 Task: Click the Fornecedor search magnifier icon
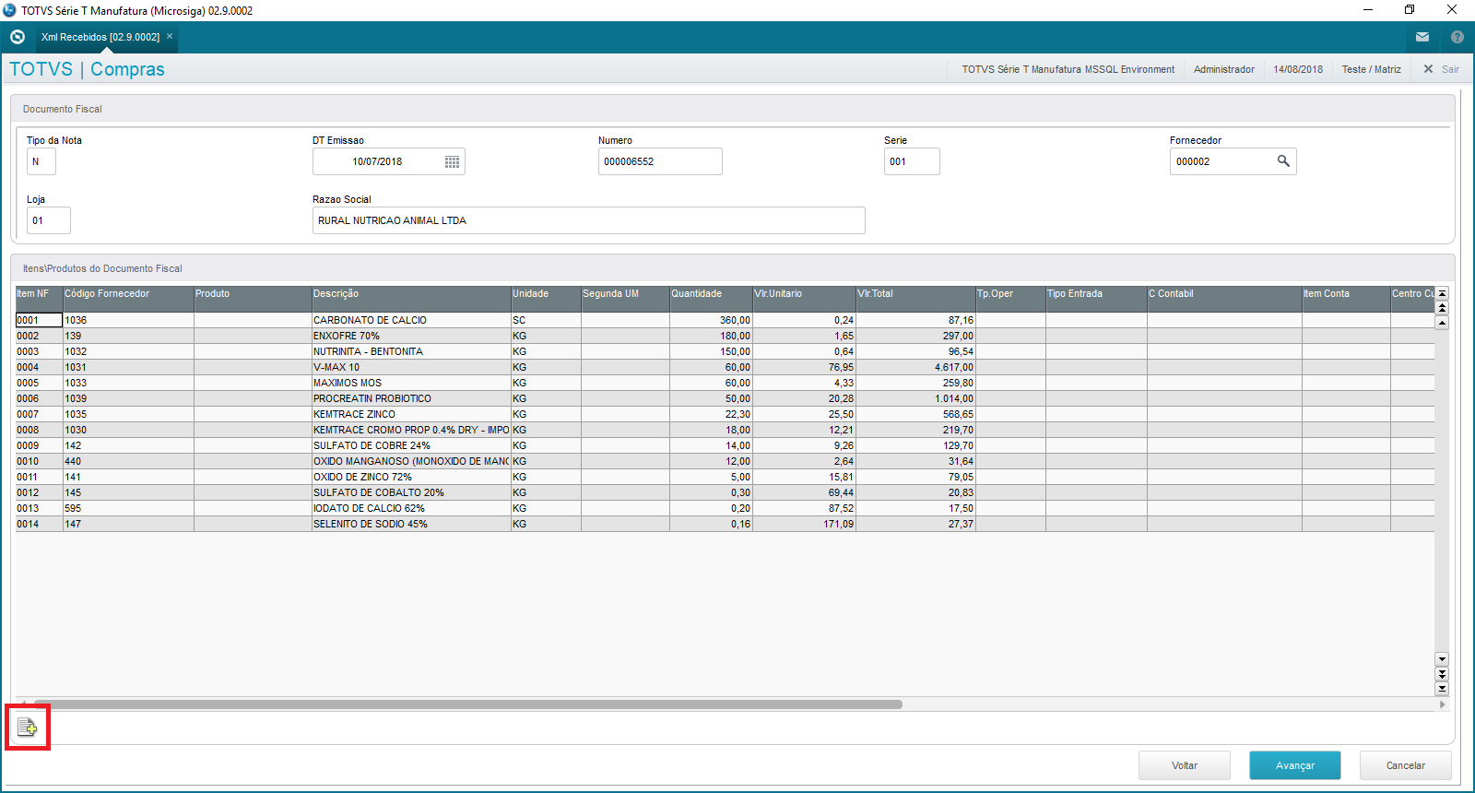tap(1282, 161)
